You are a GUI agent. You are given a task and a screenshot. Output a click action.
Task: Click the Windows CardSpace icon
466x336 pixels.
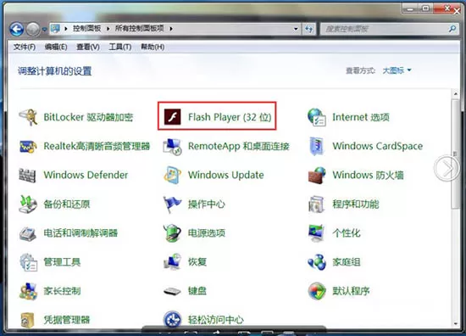click(x=317, y=146)
